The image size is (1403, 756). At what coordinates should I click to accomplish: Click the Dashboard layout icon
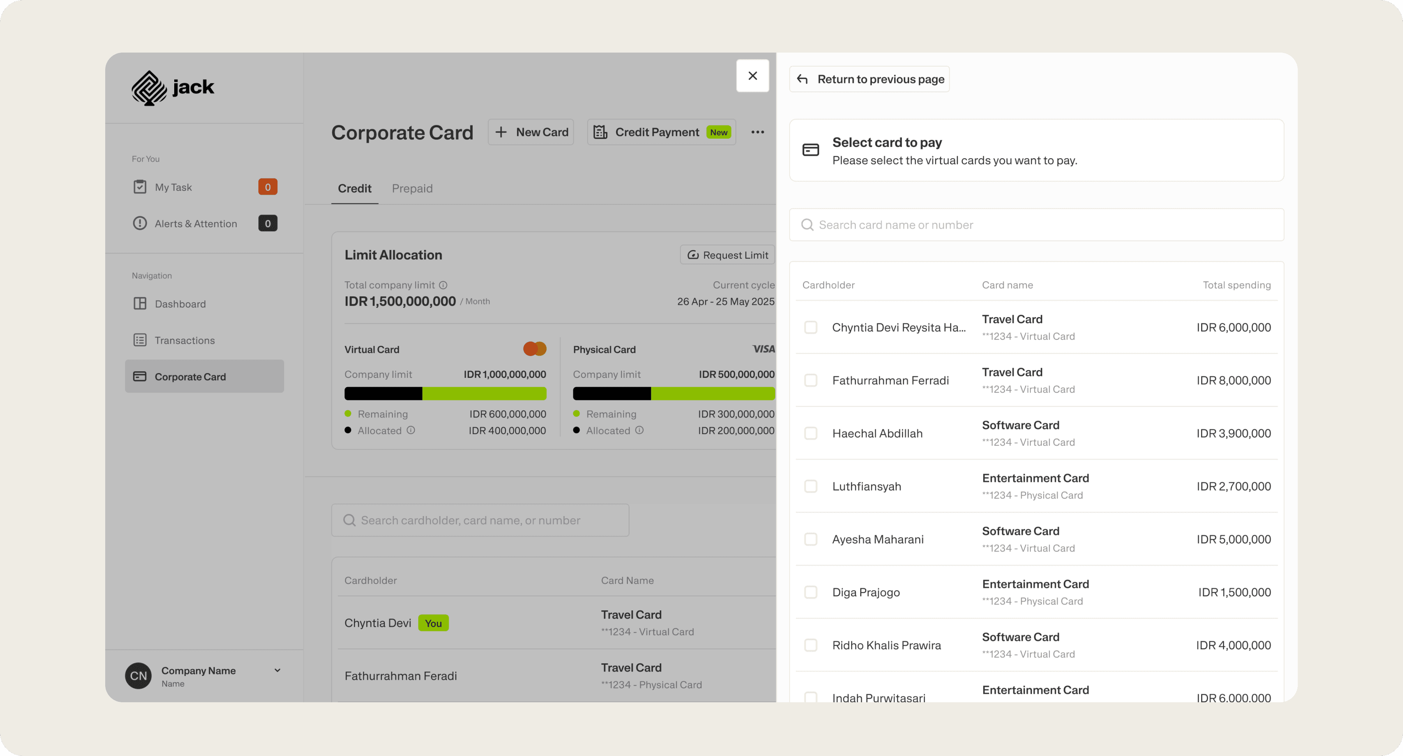coord(140,304)
